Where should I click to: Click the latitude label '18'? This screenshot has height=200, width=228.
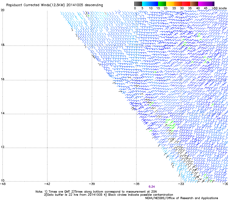2,45
